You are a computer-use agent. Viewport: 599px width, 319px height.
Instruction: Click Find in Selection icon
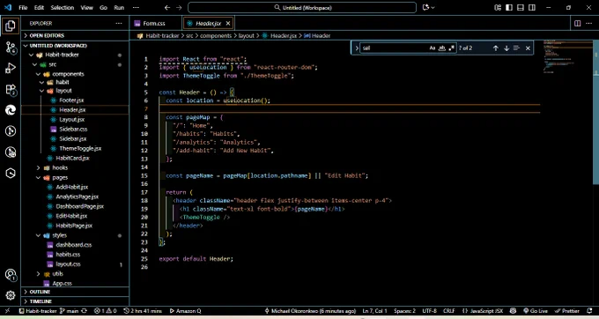[516, 48]
